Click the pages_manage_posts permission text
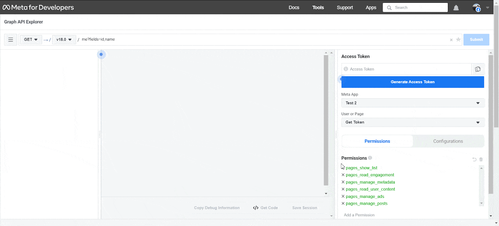The image size is (499, 226). 366,204
